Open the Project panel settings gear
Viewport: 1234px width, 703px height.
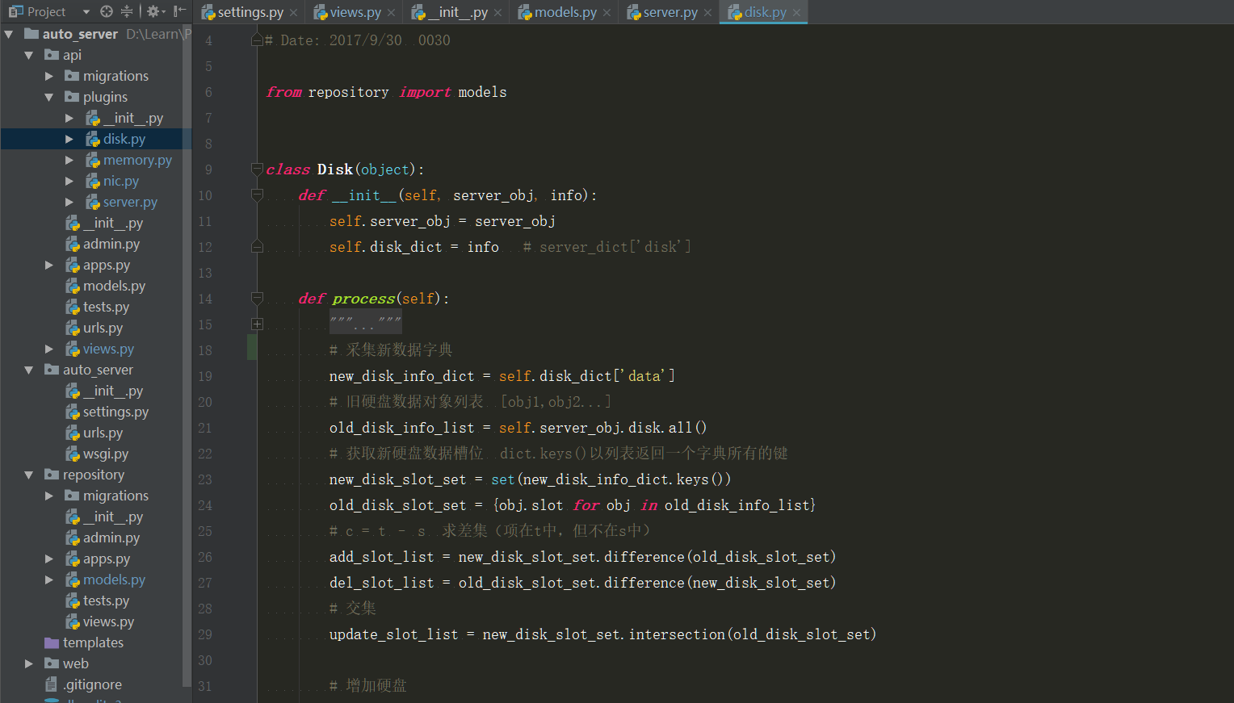click(x=154, y=11)
